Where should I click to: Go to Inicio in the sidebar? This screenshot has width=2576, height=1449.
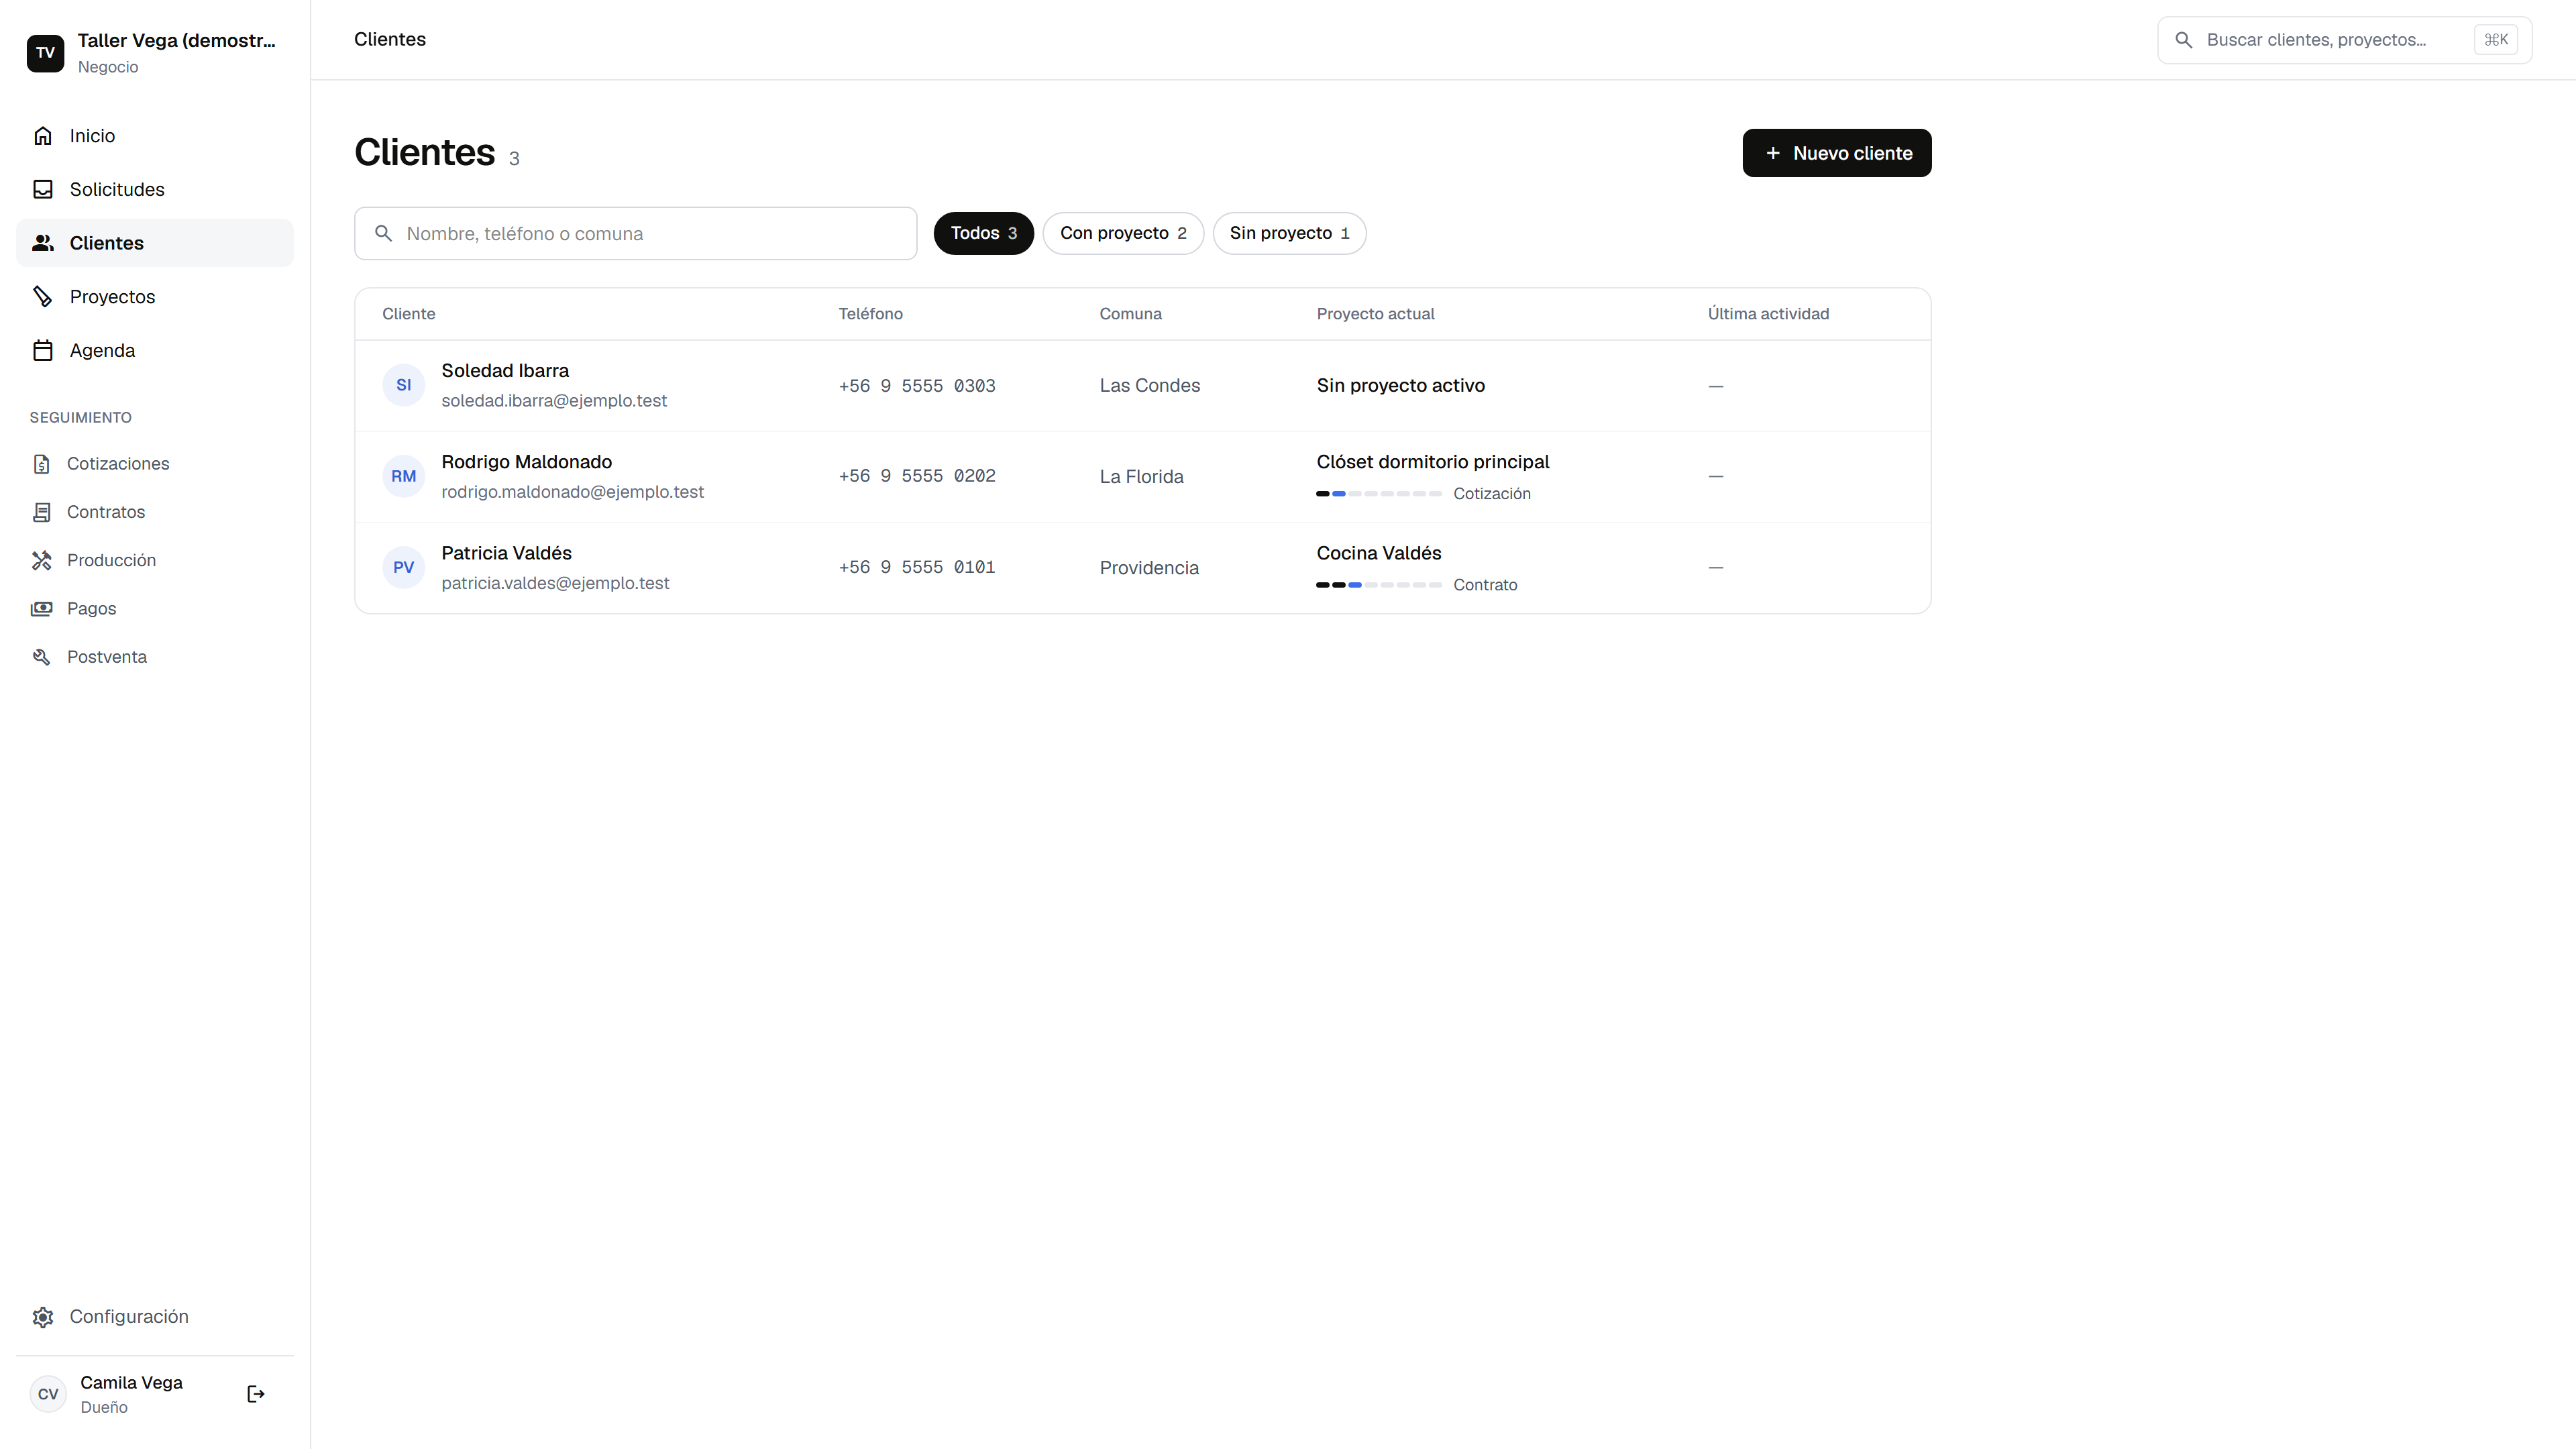pyautogui.click(x=155, y=136)
